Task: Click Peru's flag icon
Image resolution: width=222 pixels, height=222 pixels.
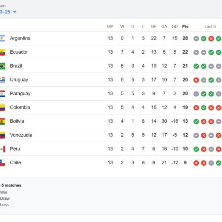Action: [x=2, y=149]
